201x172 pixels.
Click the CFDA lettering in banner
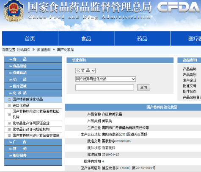pyautogui.click(x=179, y=7)
